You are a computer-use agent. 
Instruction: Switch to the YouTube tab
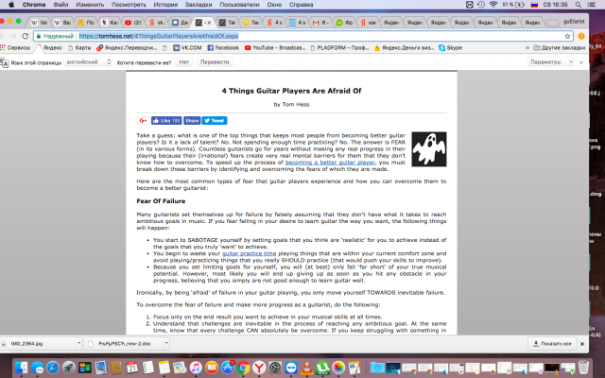(133, 23)
